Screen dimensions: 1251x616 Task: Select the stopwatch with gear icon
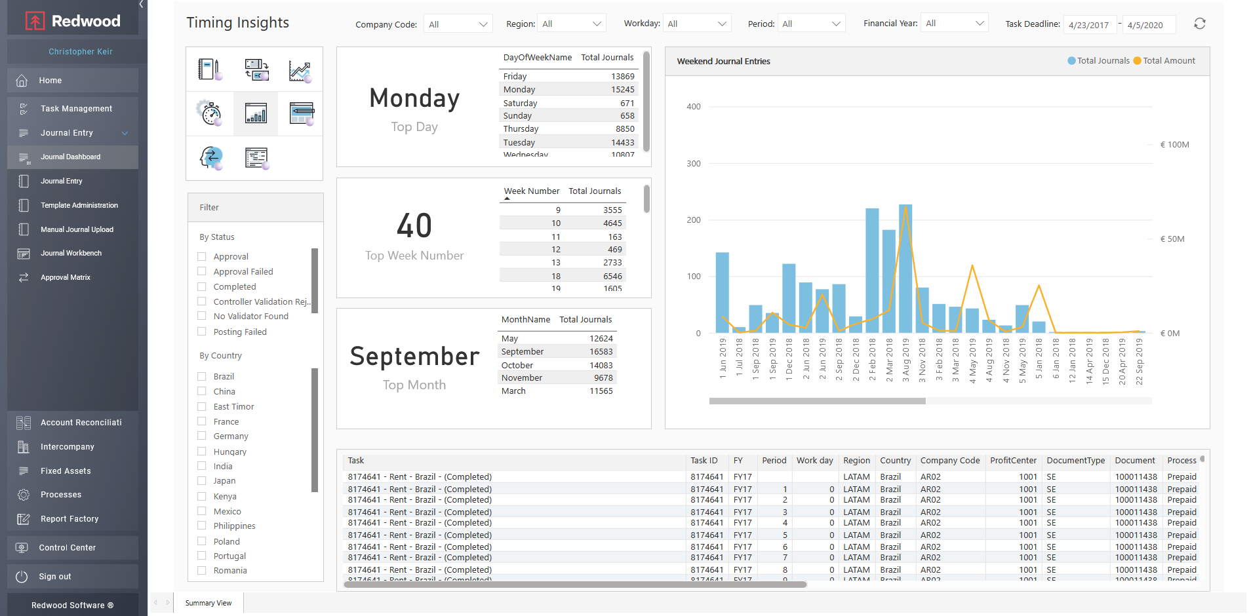[210, 113]
